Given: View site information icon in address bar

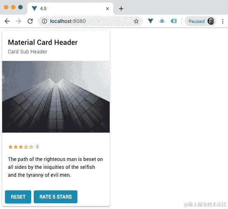Looking at the screenshot, I should 44,21.
